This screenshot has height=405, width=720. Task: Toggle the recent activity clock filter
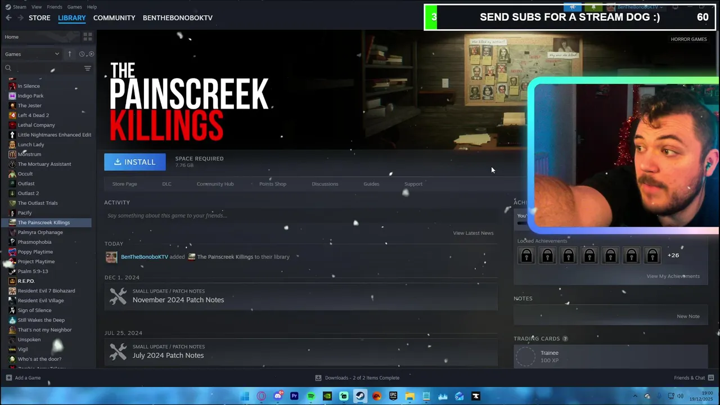[x=82, y=54]
